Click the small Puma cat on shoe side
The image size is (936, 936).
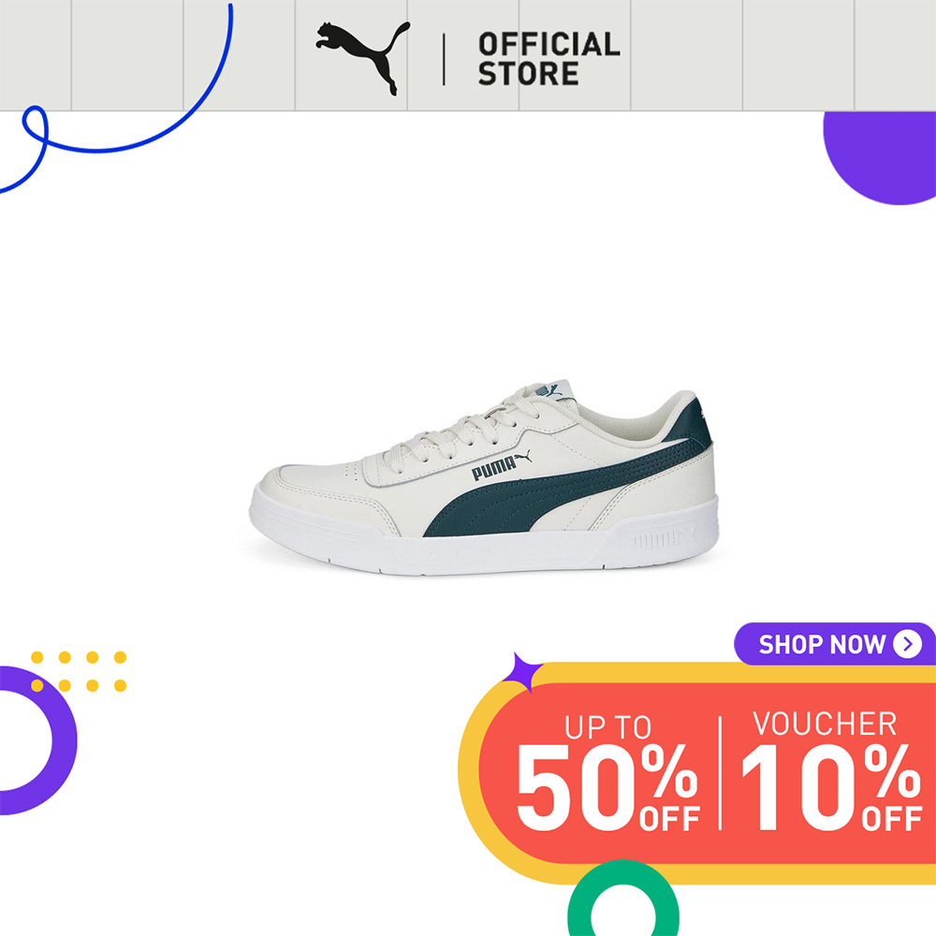click(x=523, y=456)
